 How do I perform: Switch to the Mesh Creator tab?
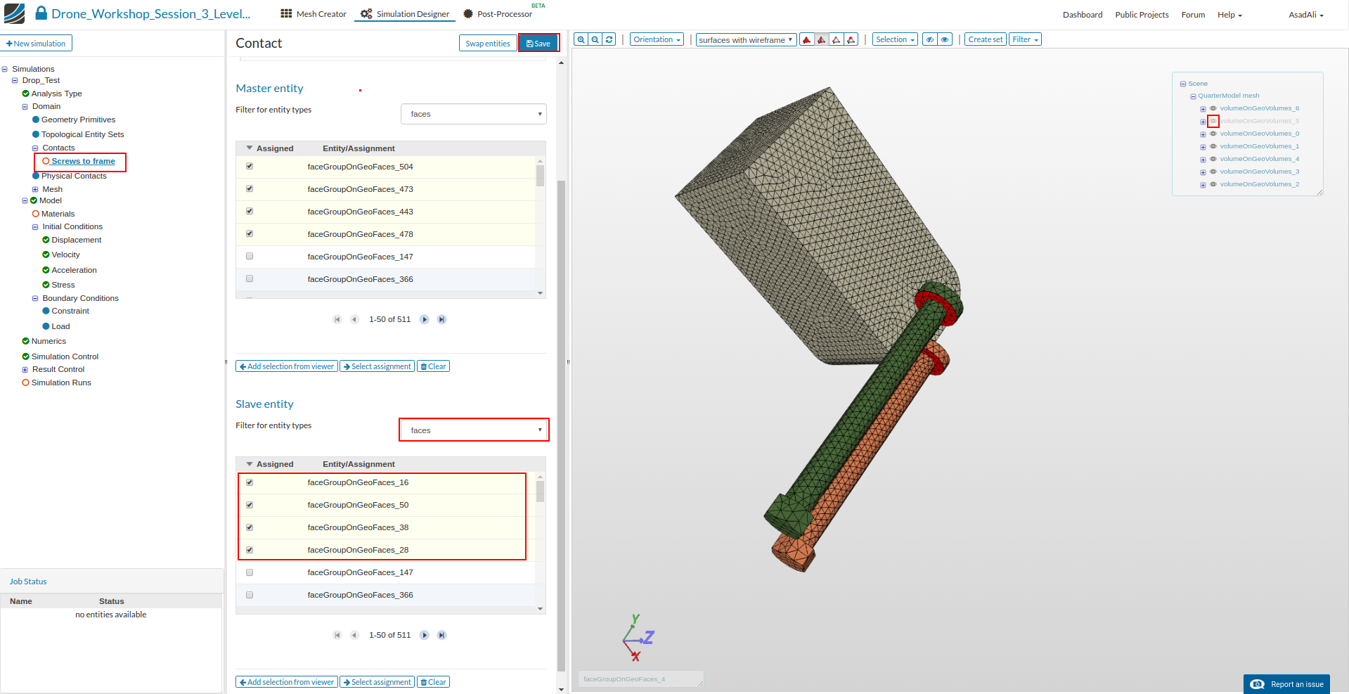314,14
